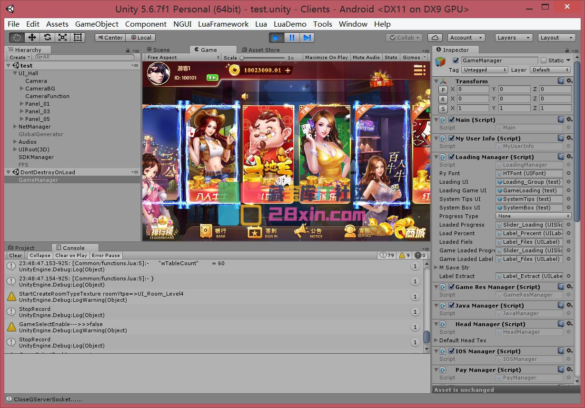This screenshot has height=408, width=585.
Task: Clear the console log
Action: (16, 256)
